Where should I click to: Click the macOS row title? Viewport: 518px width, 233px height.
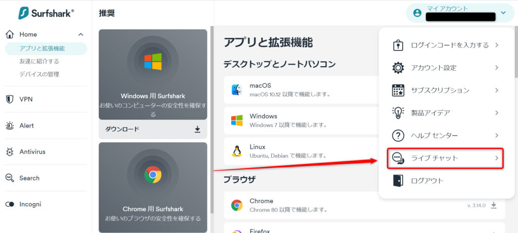pos(261,85)
